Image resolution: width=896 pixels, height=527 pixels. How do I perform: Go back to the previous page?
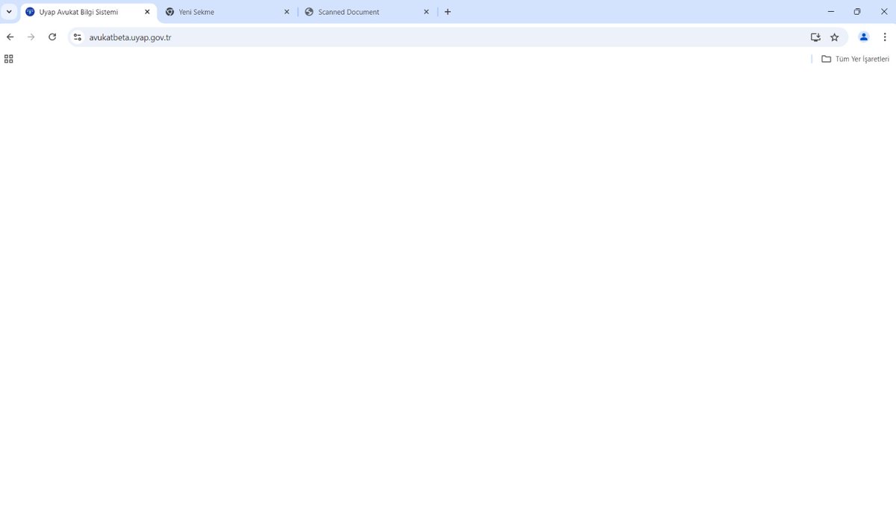[10, 37]
